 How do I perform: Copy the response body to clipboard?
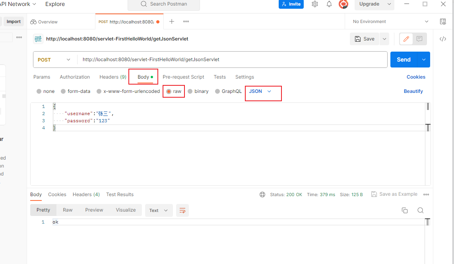(x=405, y=210)
